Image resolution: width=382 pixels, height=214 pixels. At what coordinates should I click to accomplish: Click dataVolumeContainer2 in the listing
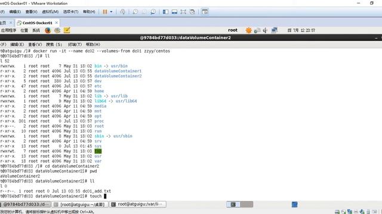point(118,76)
